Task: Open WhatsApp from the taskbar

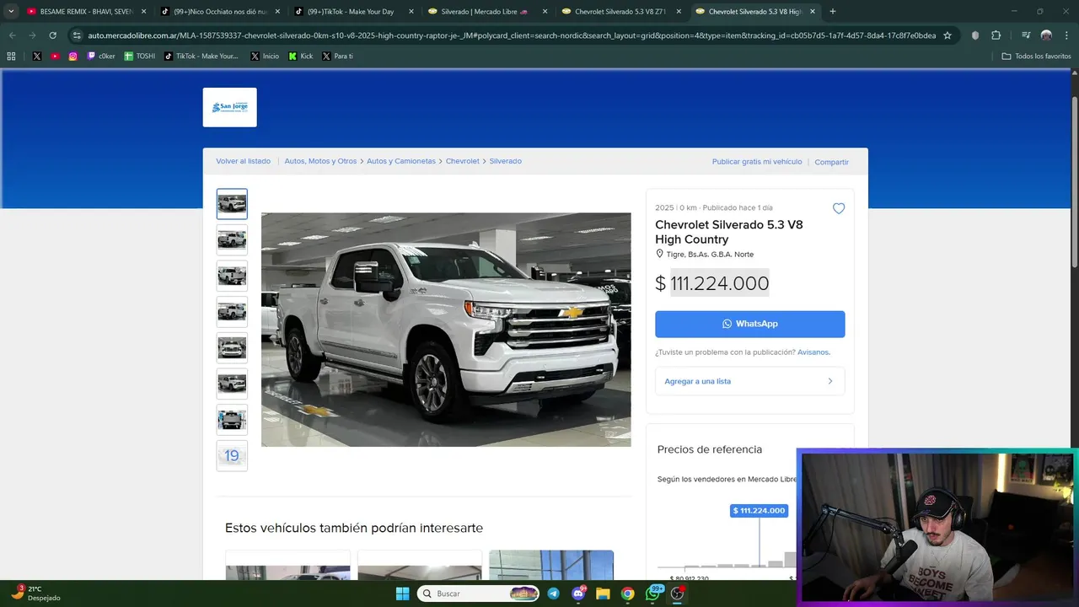Action: point(653,594)
